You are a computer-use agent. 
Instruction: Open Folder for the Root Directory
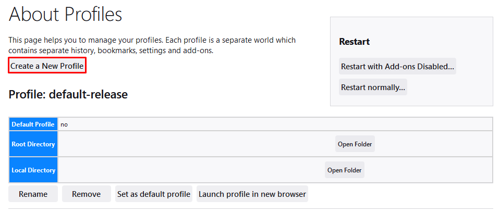click(x=355, y=144)
